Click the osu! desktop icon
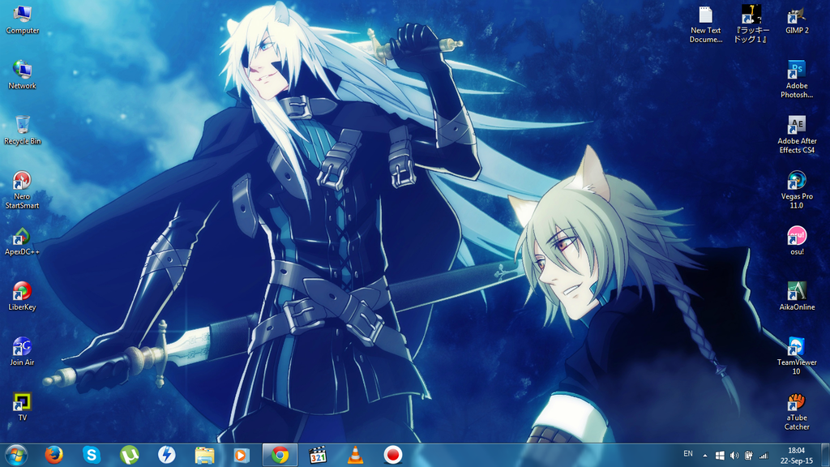 click(x=797, y=237)
